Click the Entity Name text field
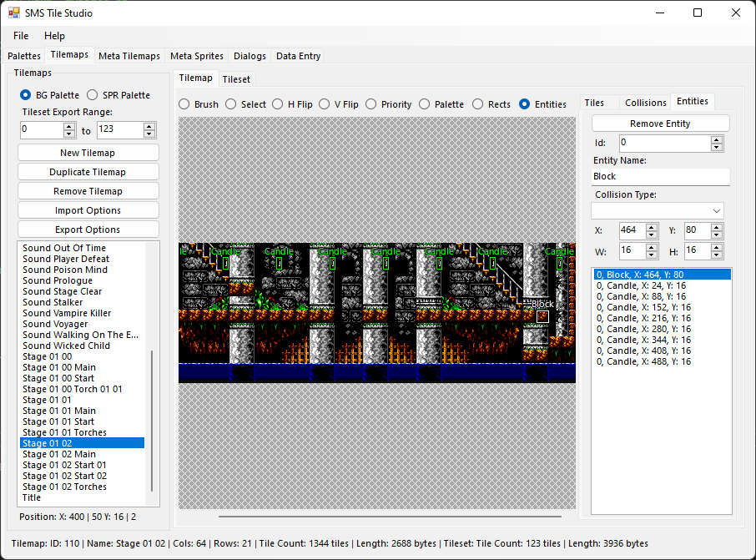Viewport: 756px width, 560px height. (x=661, y=177)
